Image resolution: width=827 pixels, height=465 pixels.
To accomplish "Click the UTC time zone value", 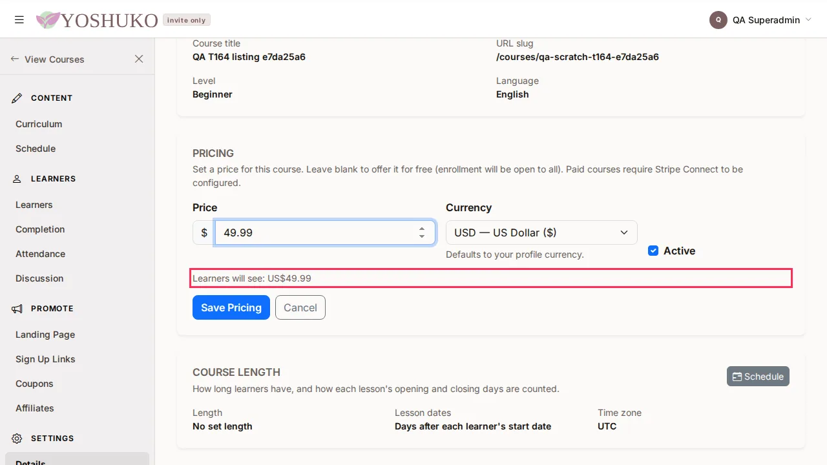I will 607,426.
